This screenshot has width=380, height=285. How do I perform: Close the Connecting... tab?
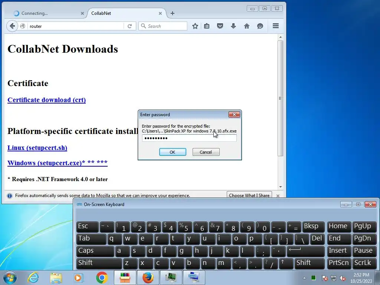(82, 13)
